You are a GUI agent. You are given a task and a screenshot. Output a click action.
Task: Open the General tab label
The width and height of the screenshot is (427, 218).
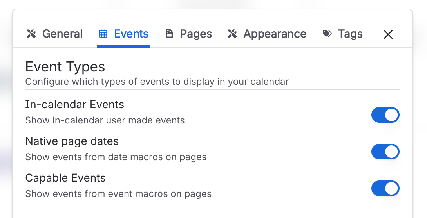point(62,34)
